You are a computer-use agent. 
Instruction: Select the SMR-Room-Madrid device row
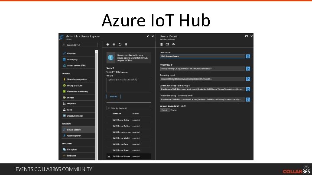point(129,138)
